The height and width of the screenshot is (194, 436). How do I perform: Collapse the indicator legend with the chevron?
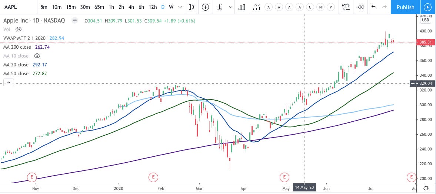point(9,82)
